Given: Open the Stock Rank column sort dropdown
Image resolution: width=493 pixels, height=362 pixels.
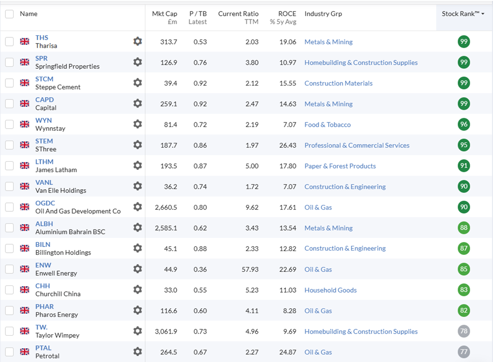Looking at the screenshot, I should tap(463, 14).
